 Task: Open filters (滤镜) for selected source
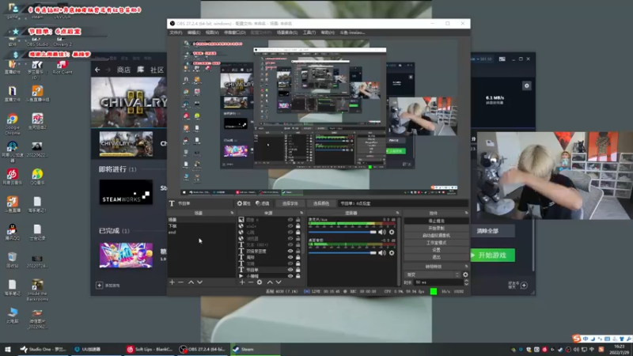pyautogui.click(x=263, y=203)
